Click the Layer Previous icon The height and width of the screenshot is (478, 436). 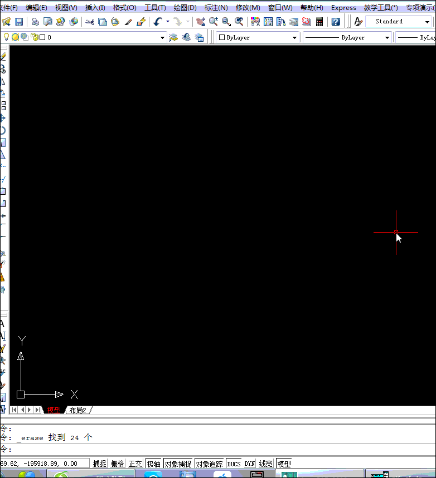[x=186, y=37]
